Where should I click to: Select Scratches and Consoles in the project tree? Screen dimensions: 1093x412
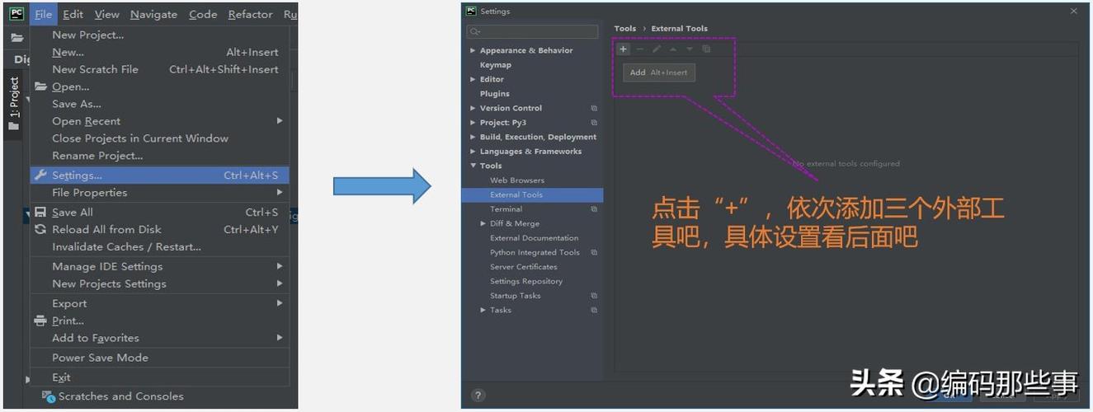click(120, 396)
